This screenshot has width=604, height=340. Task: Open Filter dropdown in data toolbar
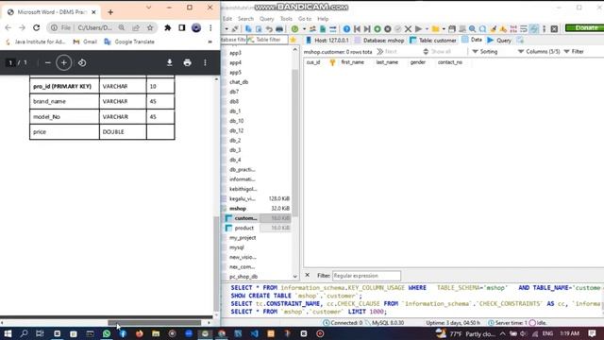(x=574, y=51)
